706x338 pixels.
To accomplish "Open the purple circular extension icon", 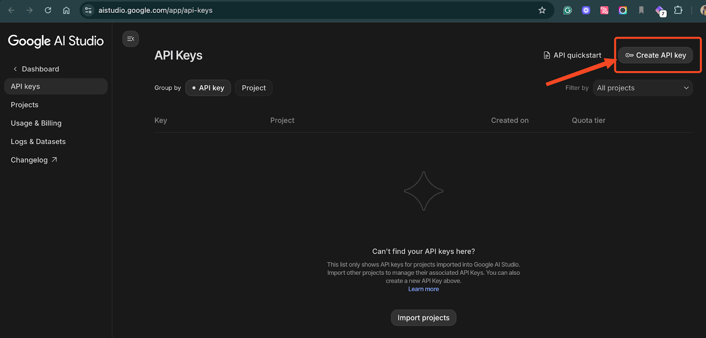I will [586, 10].
